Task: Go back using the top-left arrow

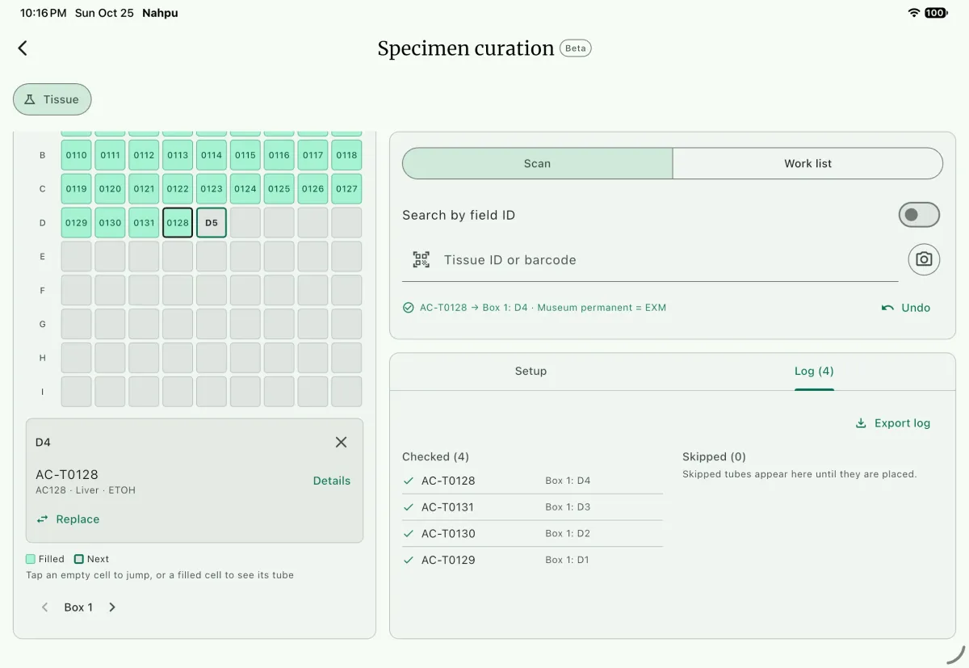Action: pyautogui.click(x=23, y=48)
